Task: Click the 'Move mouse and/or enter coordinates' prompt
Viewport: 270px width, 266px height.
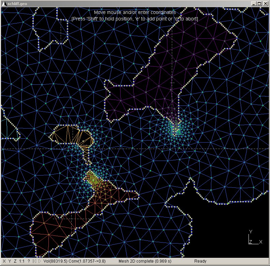Action: [x=135, y=12]
